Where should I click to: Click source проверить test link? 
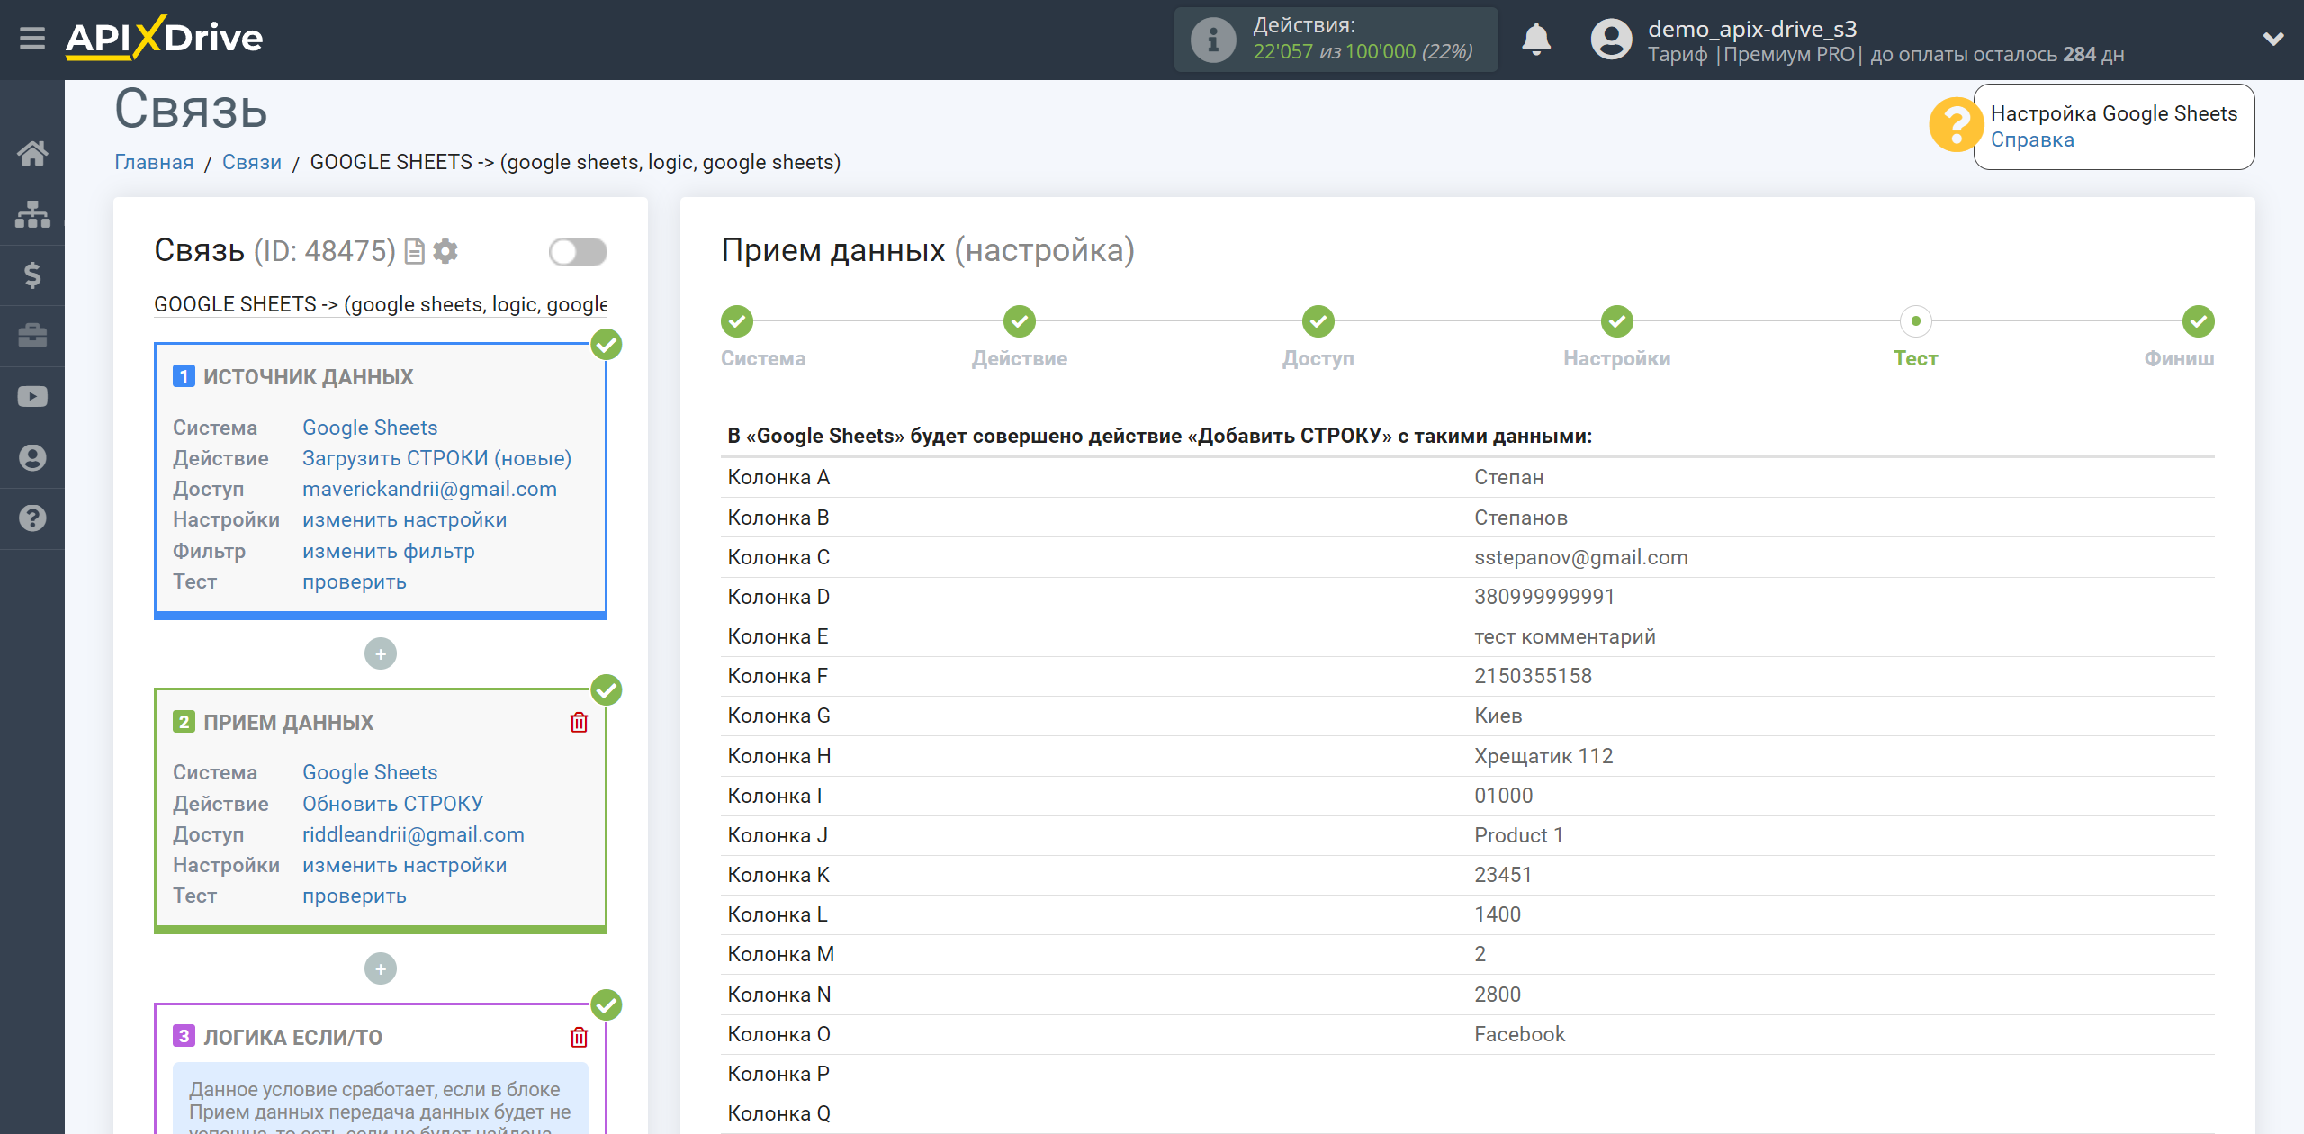(x=355, y=581)
